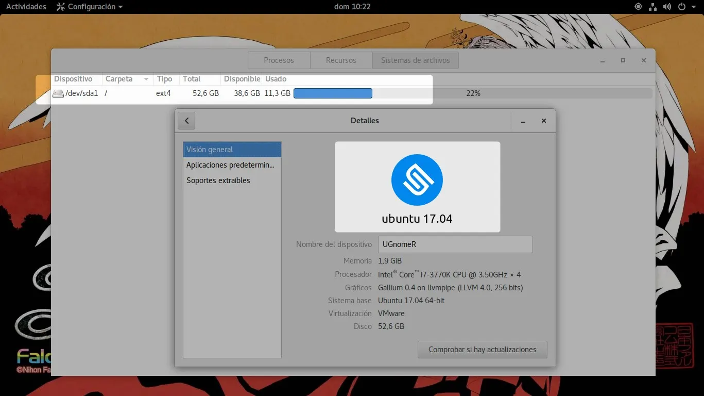Image resolution: width=704 pixels, height=396 pixels.
Task: Switch to the Procesos tab
Action: (279, 60)
